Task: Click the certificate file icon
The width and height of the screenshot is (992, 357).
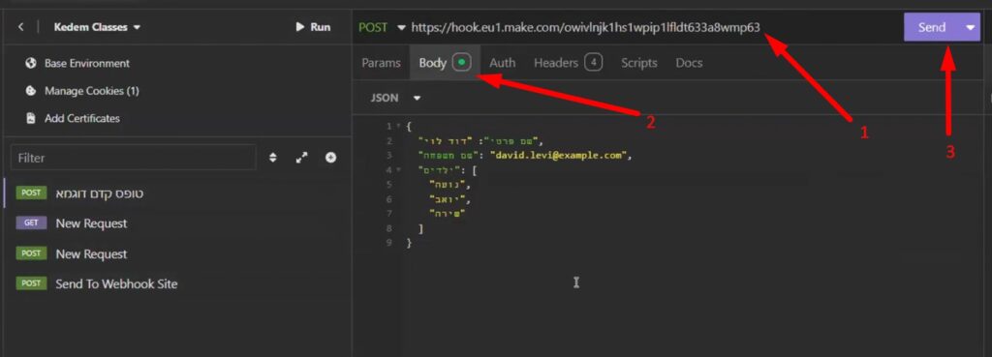Action: [x=30, y=118]
